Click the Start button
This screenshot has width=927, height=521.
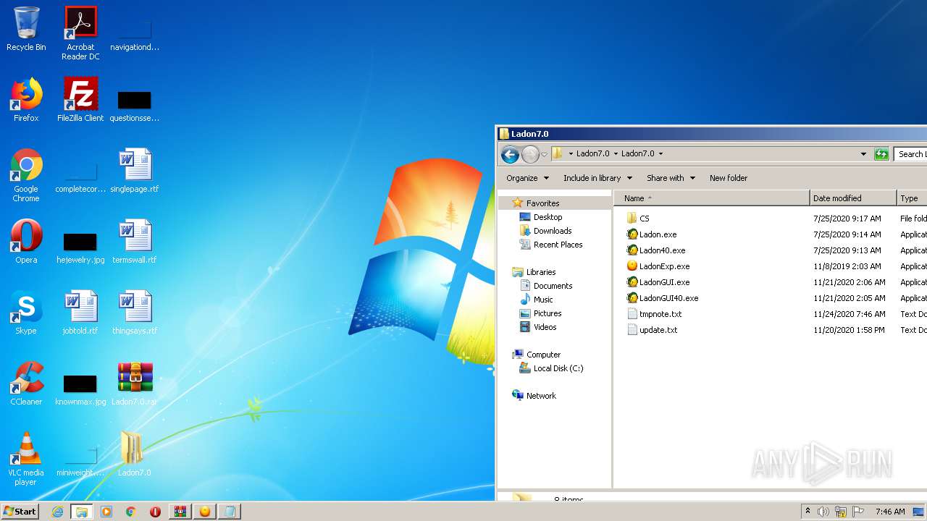(20, 512)
